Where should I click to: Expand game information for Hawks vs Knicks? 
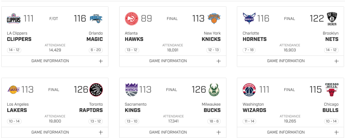[x=173, y=61]
